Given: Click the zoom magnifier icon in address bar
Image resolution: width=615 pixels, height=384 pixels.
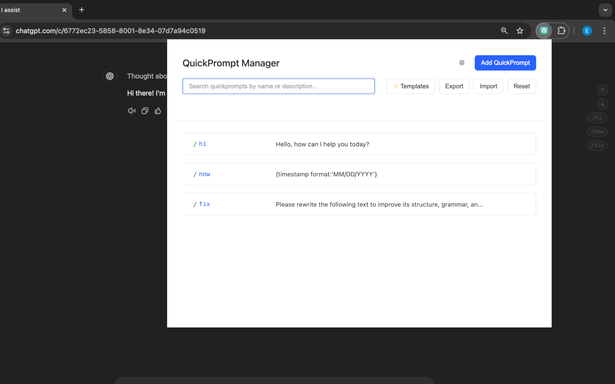Looking at the screenshot, I should [x=504, y=31].
